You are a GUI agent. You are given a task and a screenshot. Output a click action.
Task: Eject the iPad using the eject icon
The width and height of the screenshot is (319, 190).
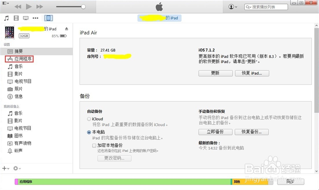point(67,29)
